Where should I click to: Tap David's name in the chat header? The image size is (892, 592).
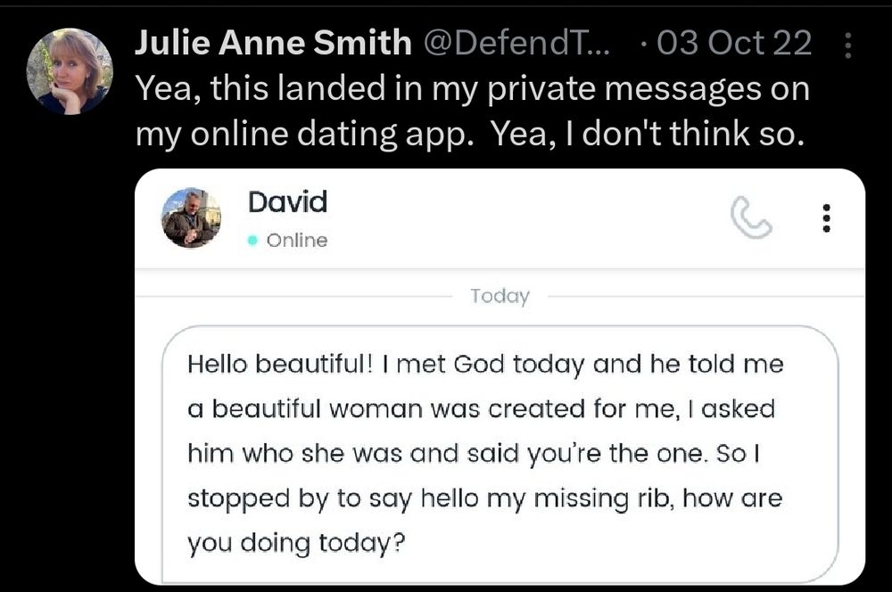287,201
